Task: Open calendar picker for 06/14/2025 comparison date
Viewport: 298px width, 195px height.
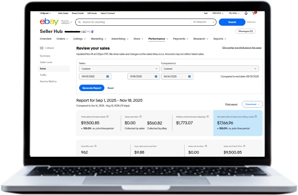Action: pyautogui.click(x=189, y=76)
